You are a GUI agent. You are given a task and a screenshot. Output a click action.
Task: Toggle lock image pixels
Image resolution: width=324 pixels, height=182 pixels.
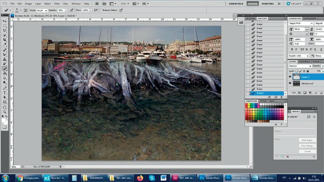300,71
